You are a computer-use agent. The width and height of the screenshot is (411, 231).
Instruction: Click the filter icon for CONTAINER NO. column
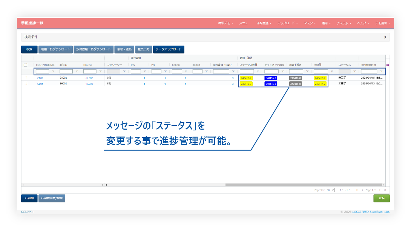[x=53, y=72]
